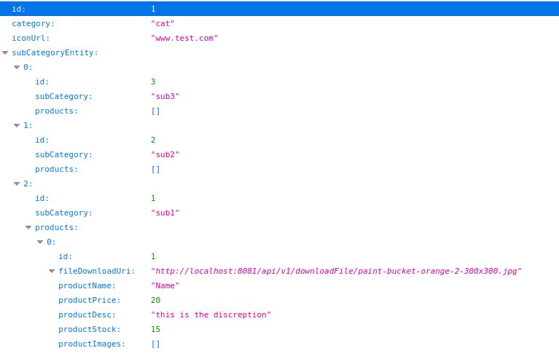Screen dimensions: 559x364
Task: Click the productName key label
Action: click(87, 285)
